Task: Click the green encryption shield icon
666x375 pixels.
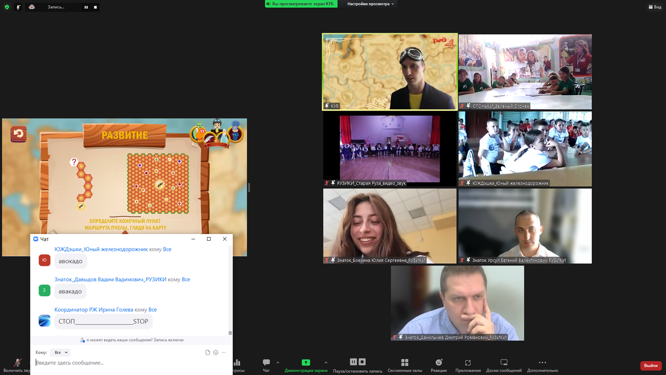Action: [7, 7]
